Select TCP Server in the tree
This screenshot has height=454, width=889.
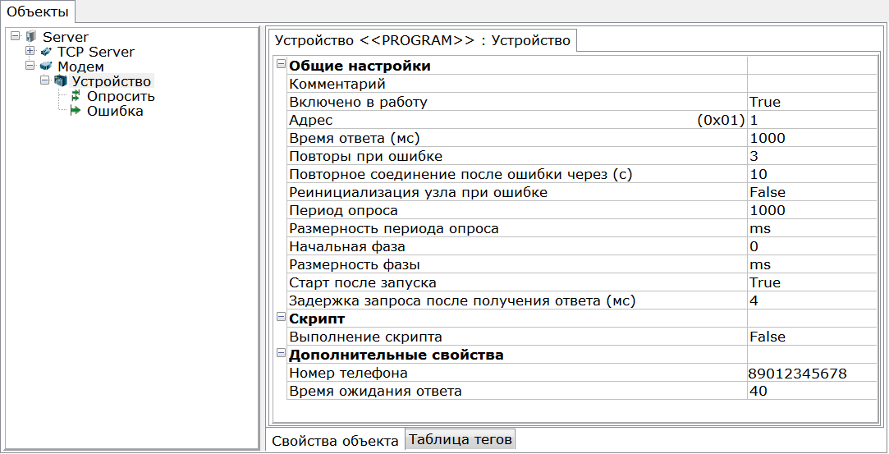pos(96,52)
